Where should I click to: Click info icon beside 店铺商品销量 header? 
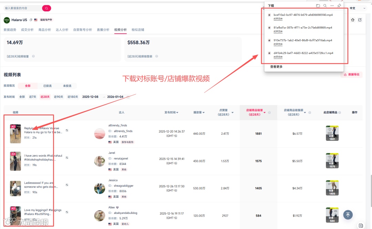(x=269, y=113)
